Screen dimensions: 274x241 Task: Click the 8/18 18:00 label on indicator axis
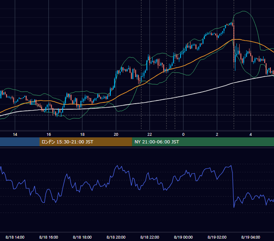click(x=82, y=237)
